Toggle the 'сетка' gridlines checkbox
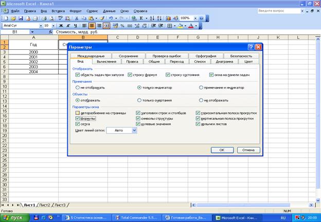This screenshot has width=321, height=222. click(78, 124)
